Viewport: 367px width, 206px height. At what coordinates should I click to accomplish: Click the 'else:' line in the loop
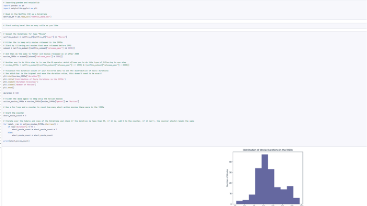pos(10,133)
